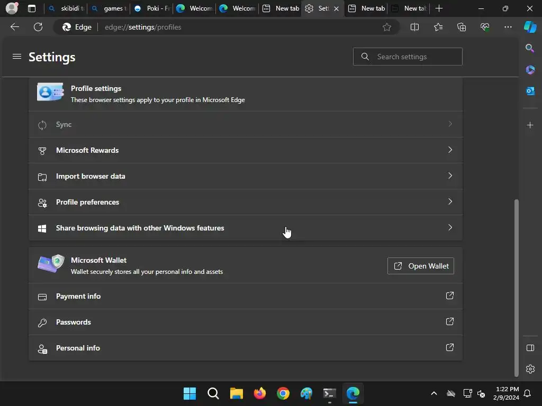Expand the Sync settings row
This screenshot has height=406, width=542.
[x=246, y=124]
